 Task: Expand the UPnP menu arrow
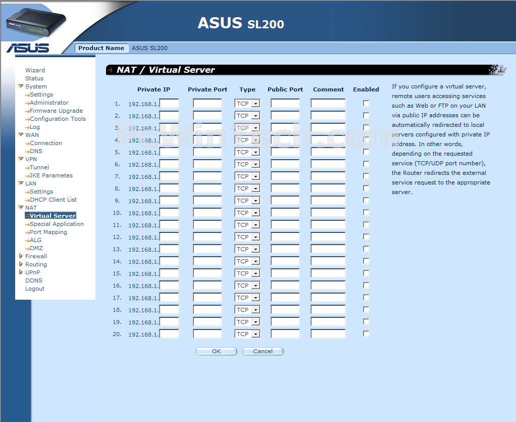(x=21, y=272)
